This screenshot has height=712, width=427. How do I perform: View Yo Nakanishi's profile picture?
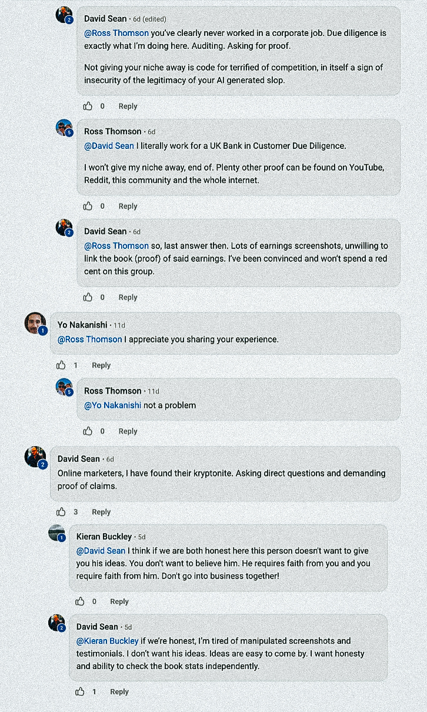click(35, 323)
